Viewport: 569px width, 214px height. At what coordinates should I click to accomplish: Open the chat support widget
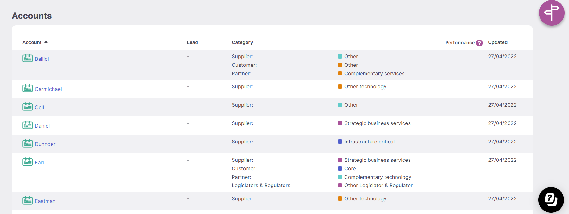(551, 200)
